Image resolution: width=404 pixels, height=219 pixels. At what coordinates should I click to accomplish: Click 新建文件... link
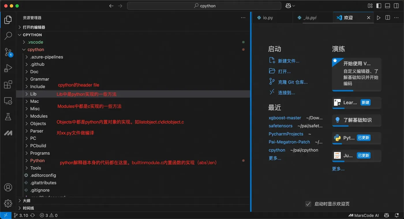(x=284, y=61)
